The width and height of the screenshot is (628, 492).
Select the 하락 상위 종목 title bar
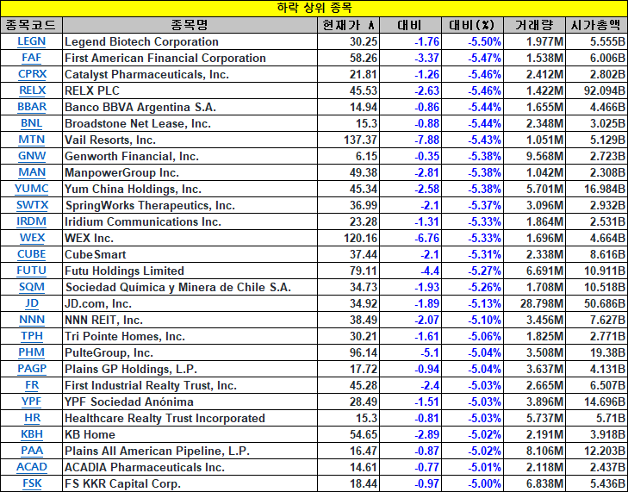[314, 8]
